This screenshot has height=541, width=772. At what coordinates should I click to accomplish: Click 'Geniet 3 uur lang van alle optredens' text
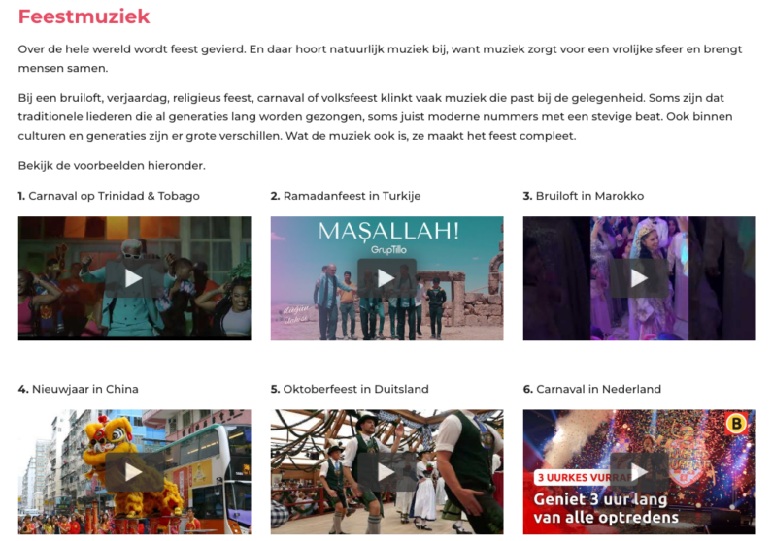click(606, 508)
